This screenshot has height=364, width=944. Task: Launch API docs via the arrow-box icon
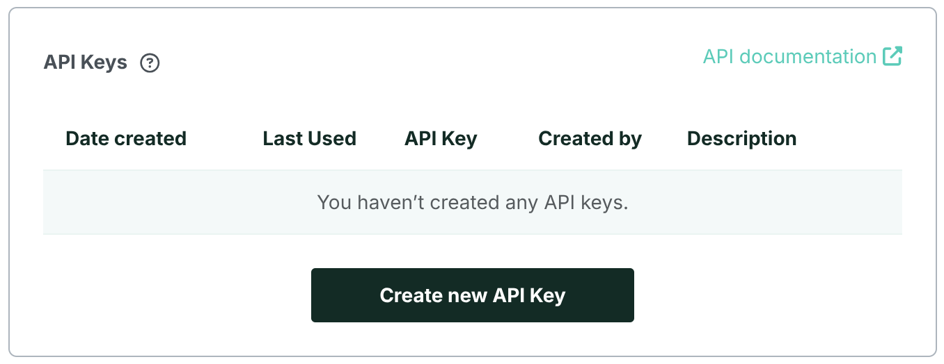892,56
